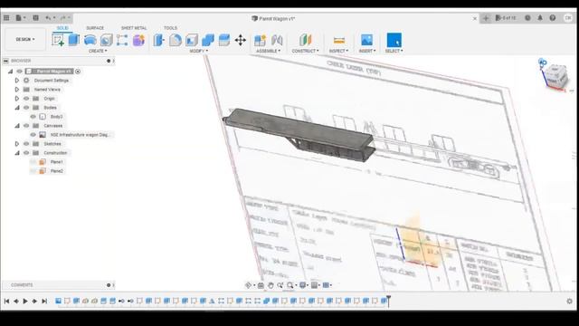Select the Extrude tool
This screenshot has height=326, width=579.
[74, 40]
